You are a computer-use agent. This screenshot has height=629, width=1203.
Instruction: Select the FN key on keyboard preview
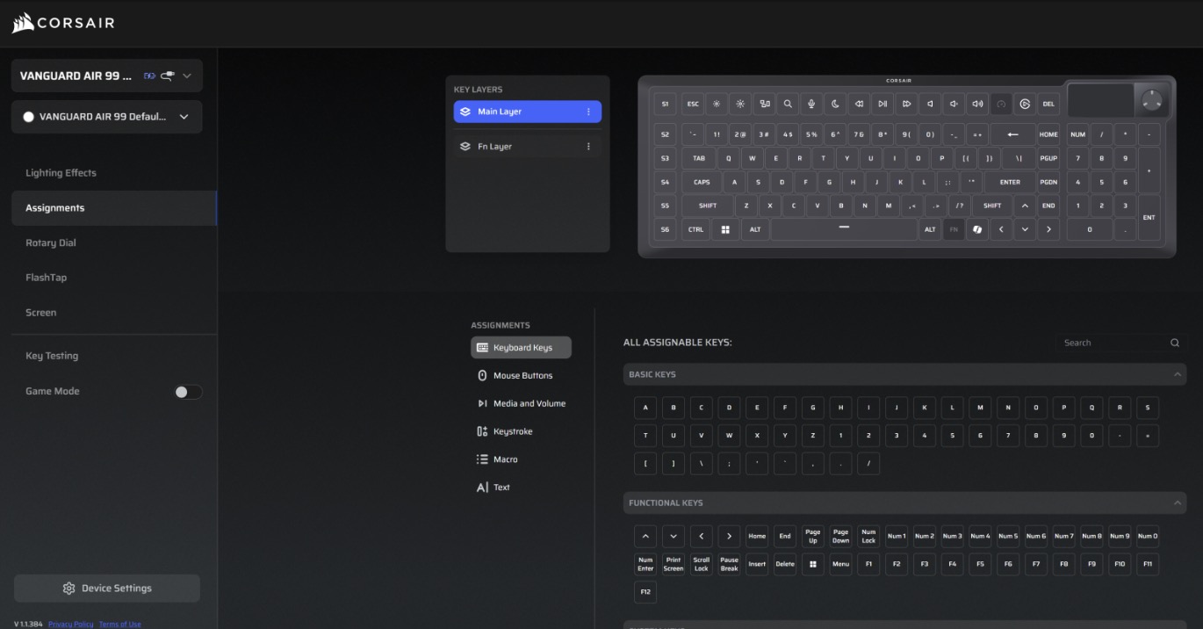(x=954, y=229)
